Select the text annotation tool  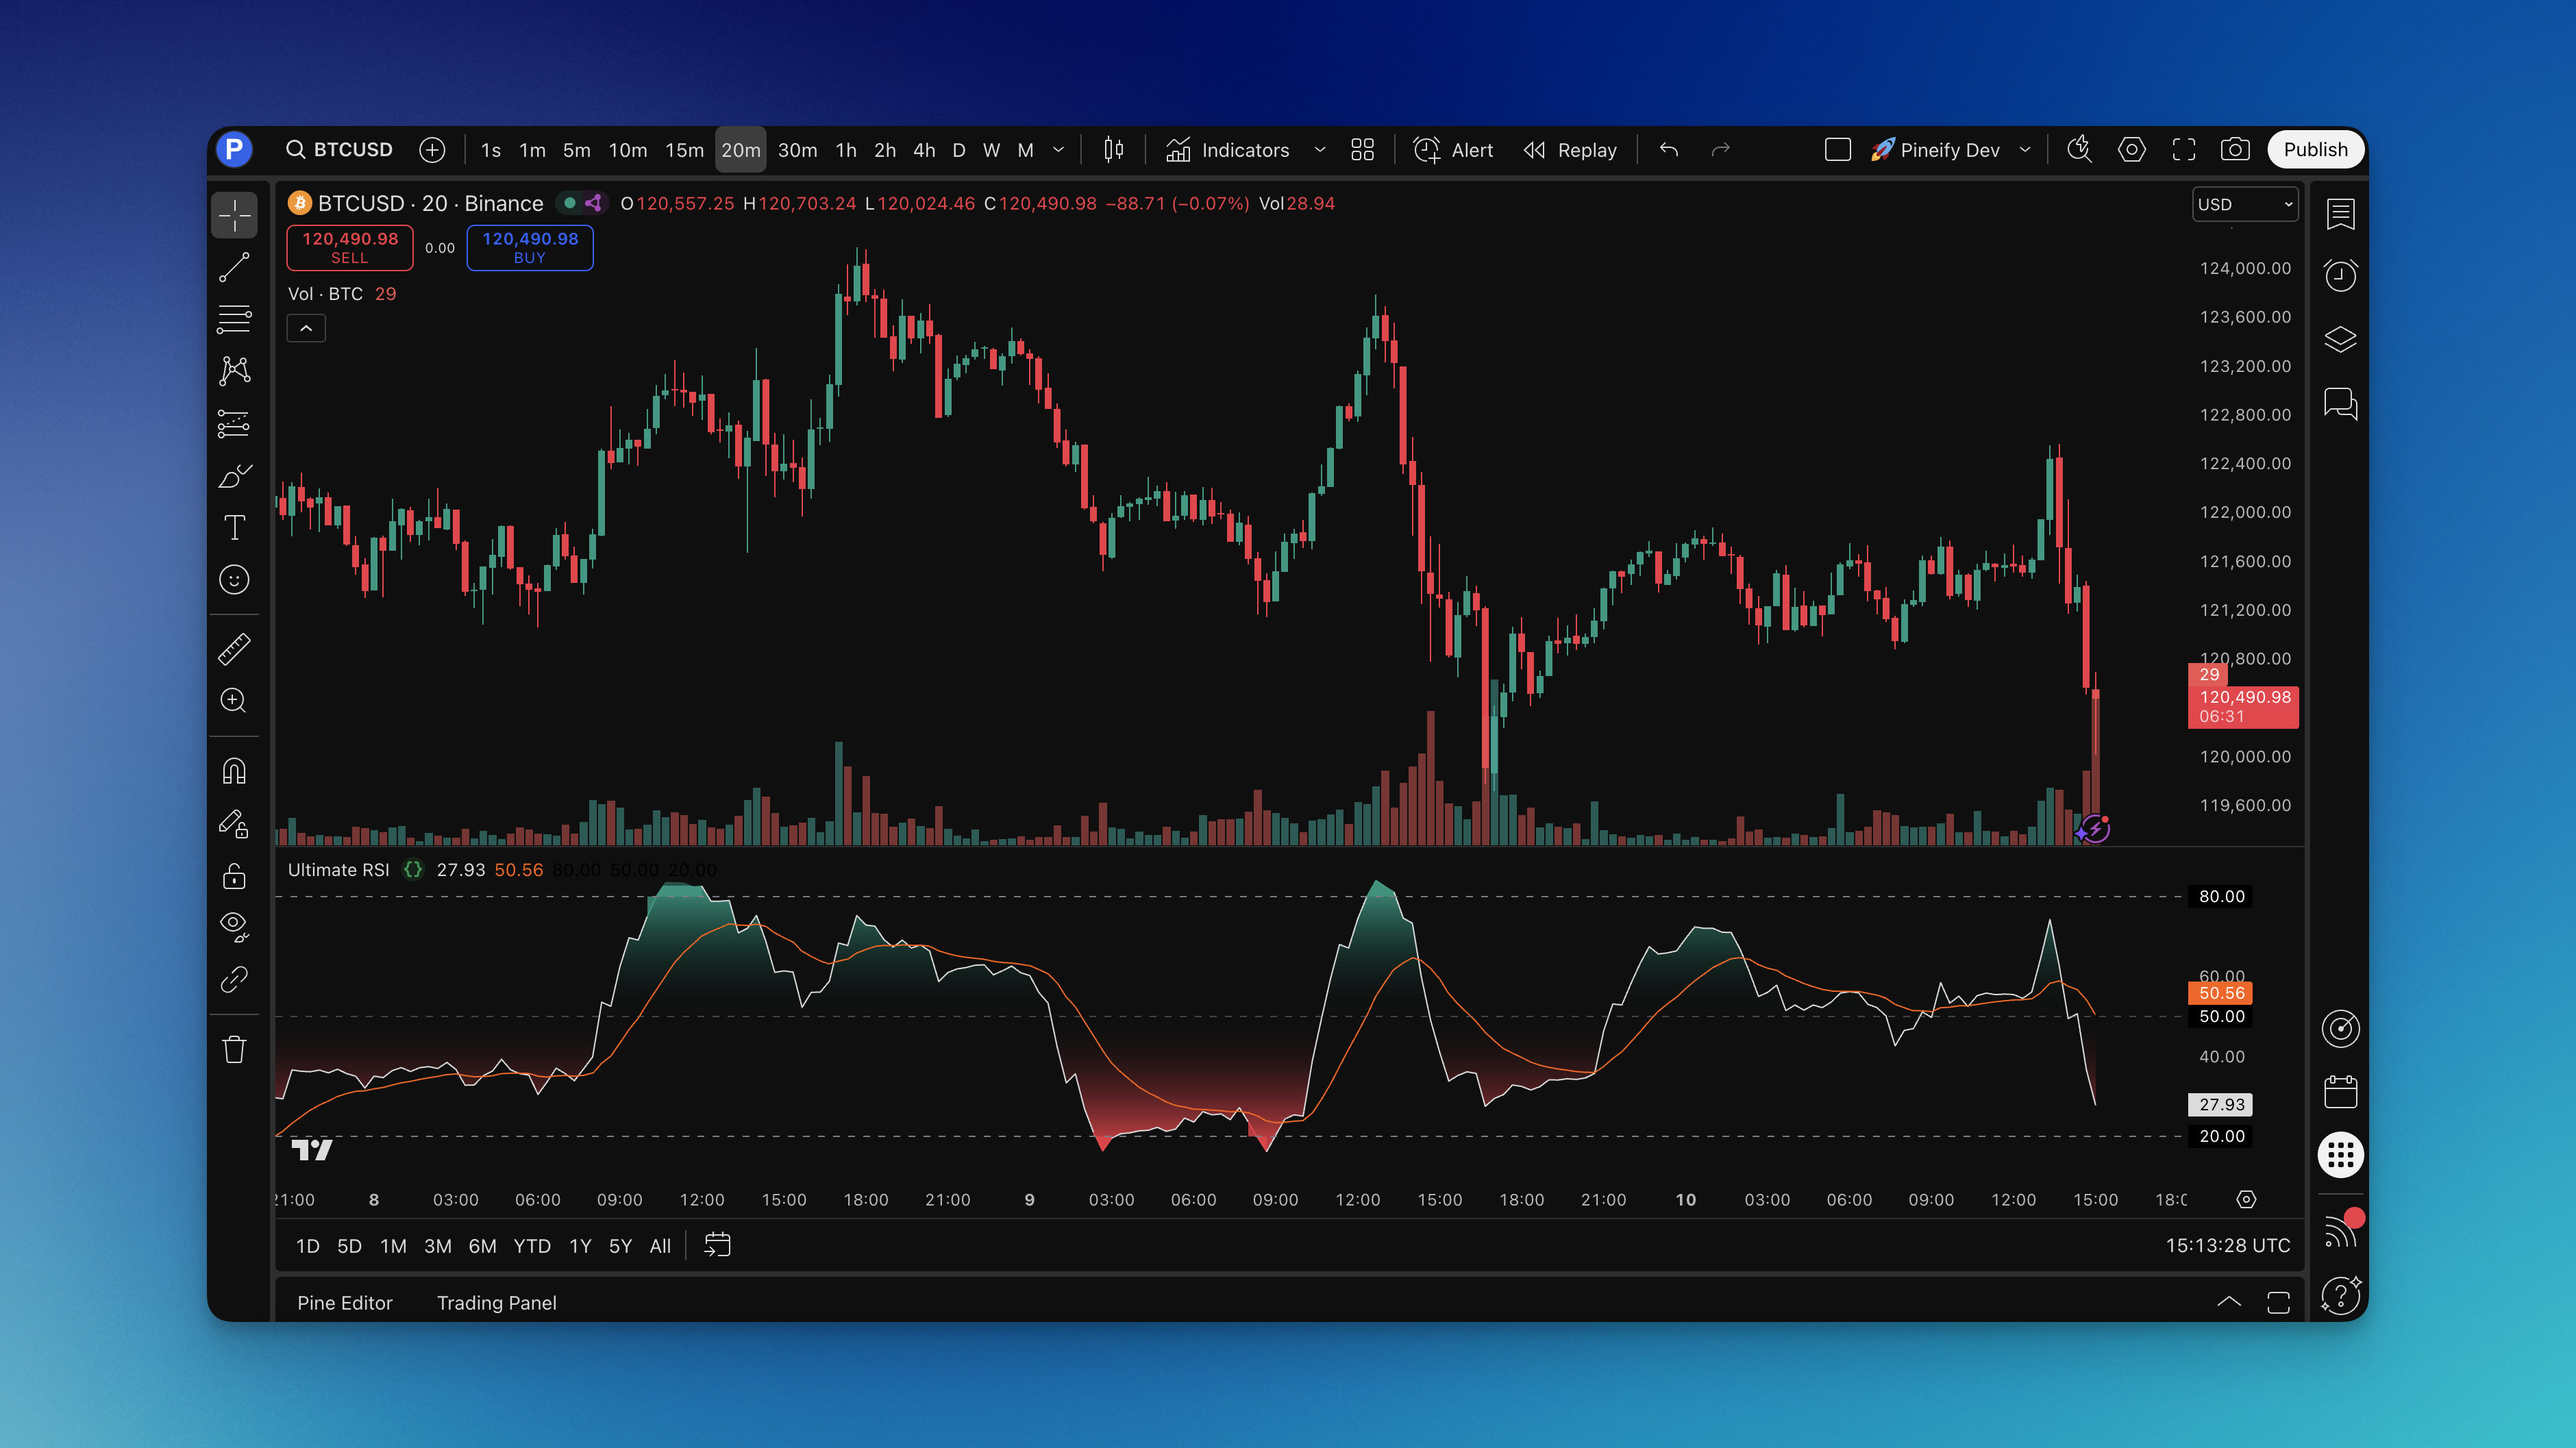(234, 527)
